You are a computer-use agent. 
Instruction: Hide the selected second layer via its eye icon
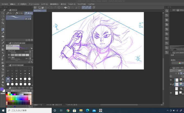pyautogui.click(x=171, y=84)
